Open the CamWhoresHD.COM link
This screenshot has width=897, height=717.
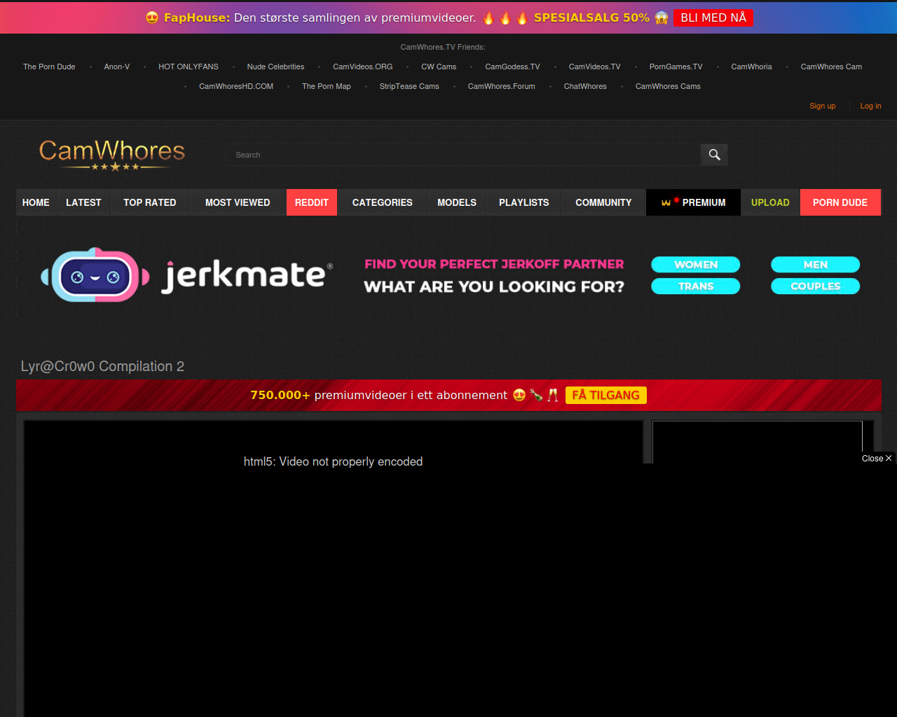(236, 86)
